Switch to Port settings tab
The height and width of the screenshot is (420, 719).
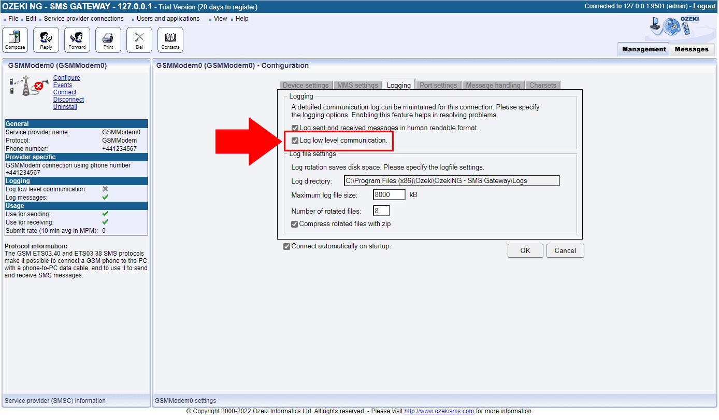point(438,85)
